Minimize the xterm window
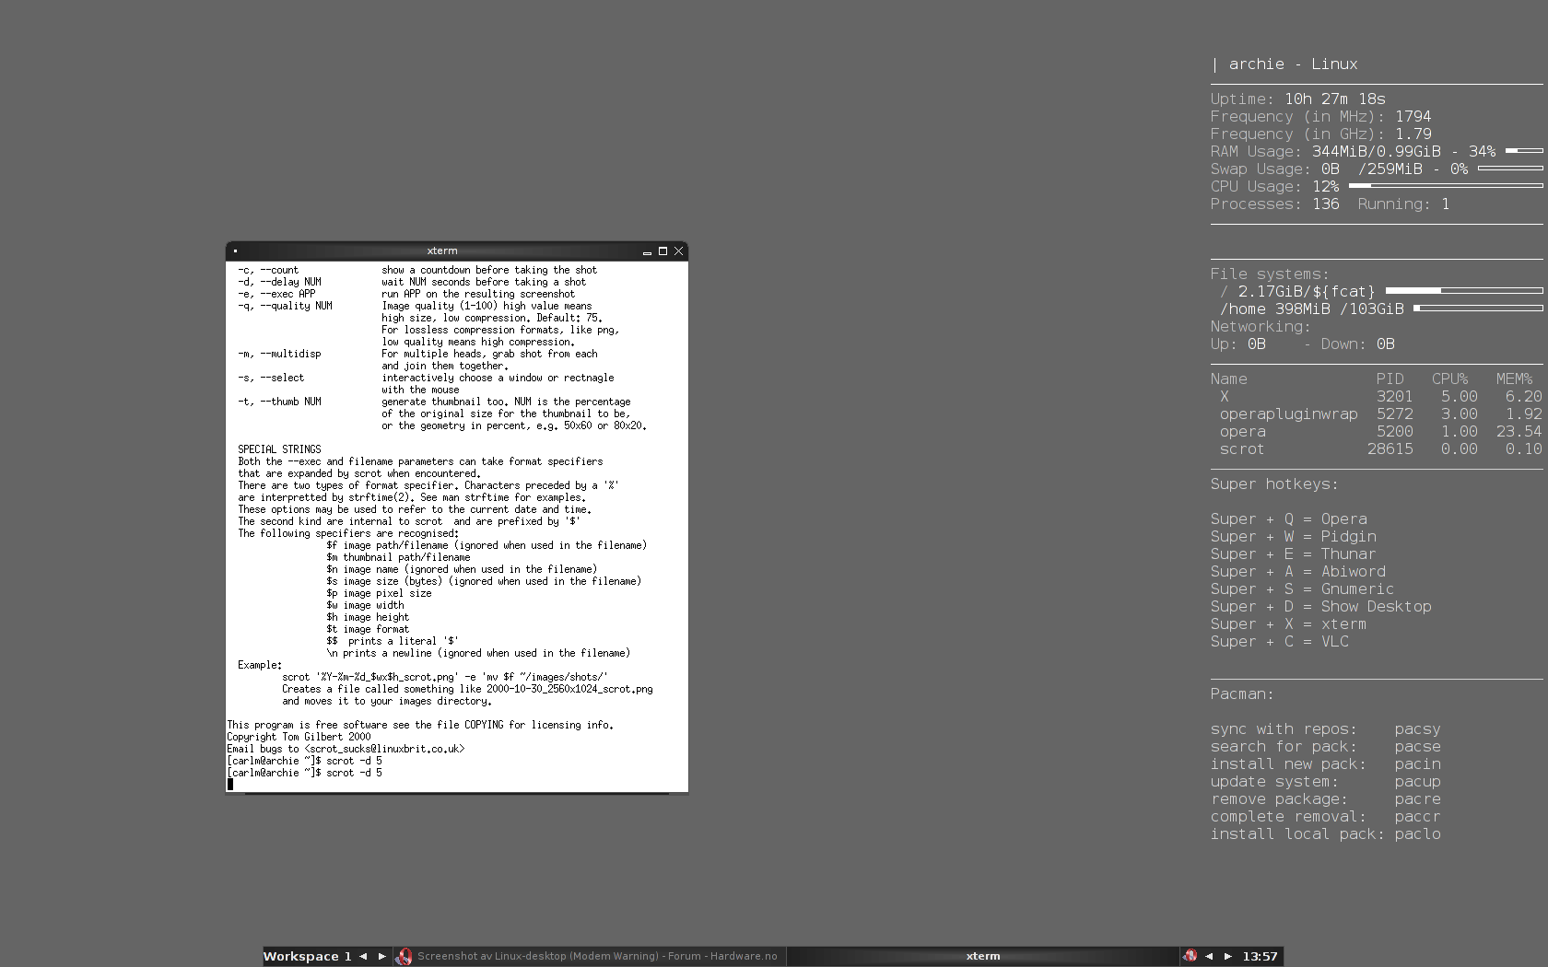The image size is (1548, 967). (x=647, y=251)
